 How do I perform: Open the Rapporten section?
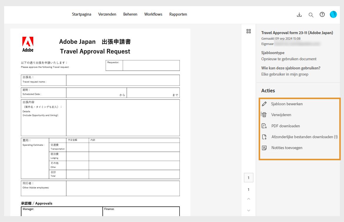click(178, 14)
